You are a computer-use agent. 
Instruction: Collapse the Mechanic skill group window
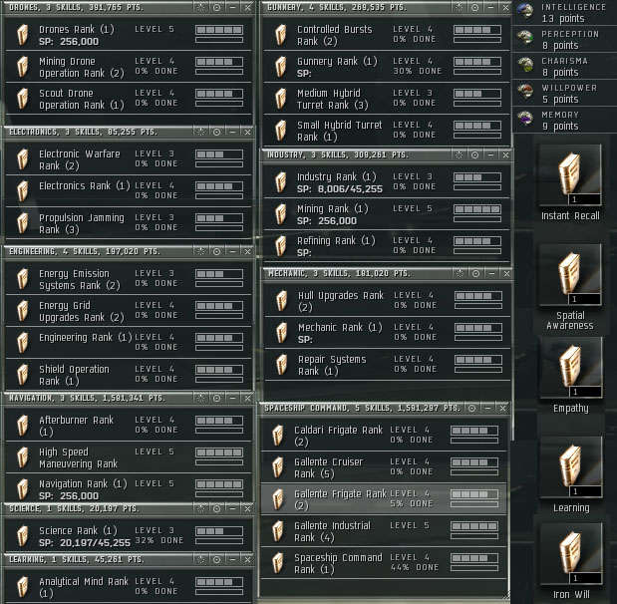tap(491, 273)
